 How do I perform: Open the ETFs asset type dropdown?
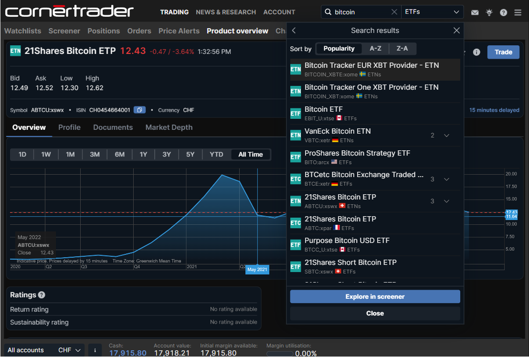(x=432, y=12)
